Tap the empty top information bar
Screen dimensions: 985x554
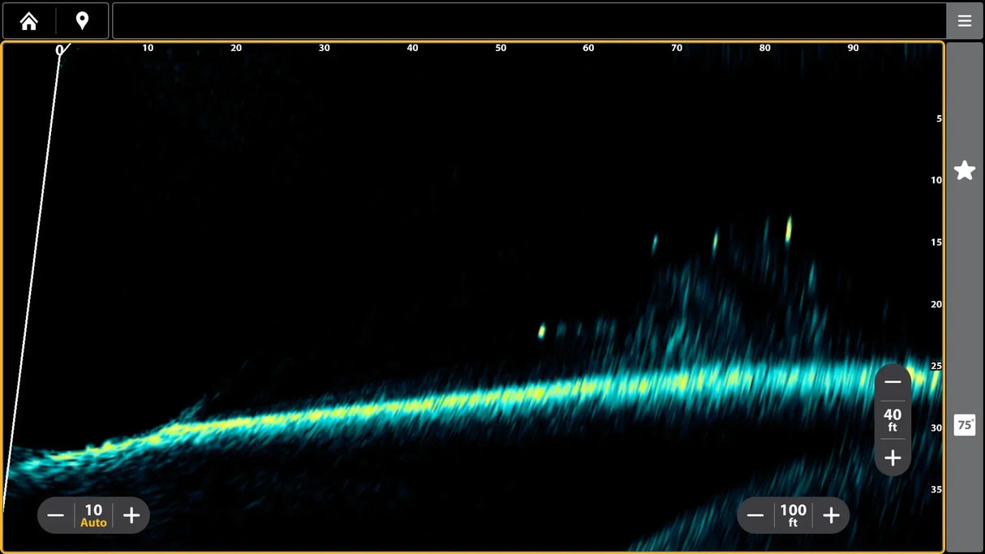coord(527,20)
